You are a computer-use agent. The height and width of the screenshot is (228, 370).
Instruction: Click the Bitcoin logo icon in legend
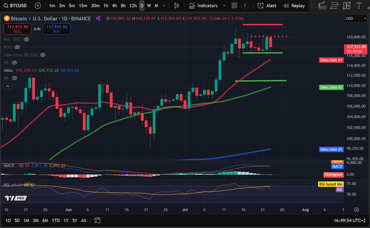click(x=7, y=19)
